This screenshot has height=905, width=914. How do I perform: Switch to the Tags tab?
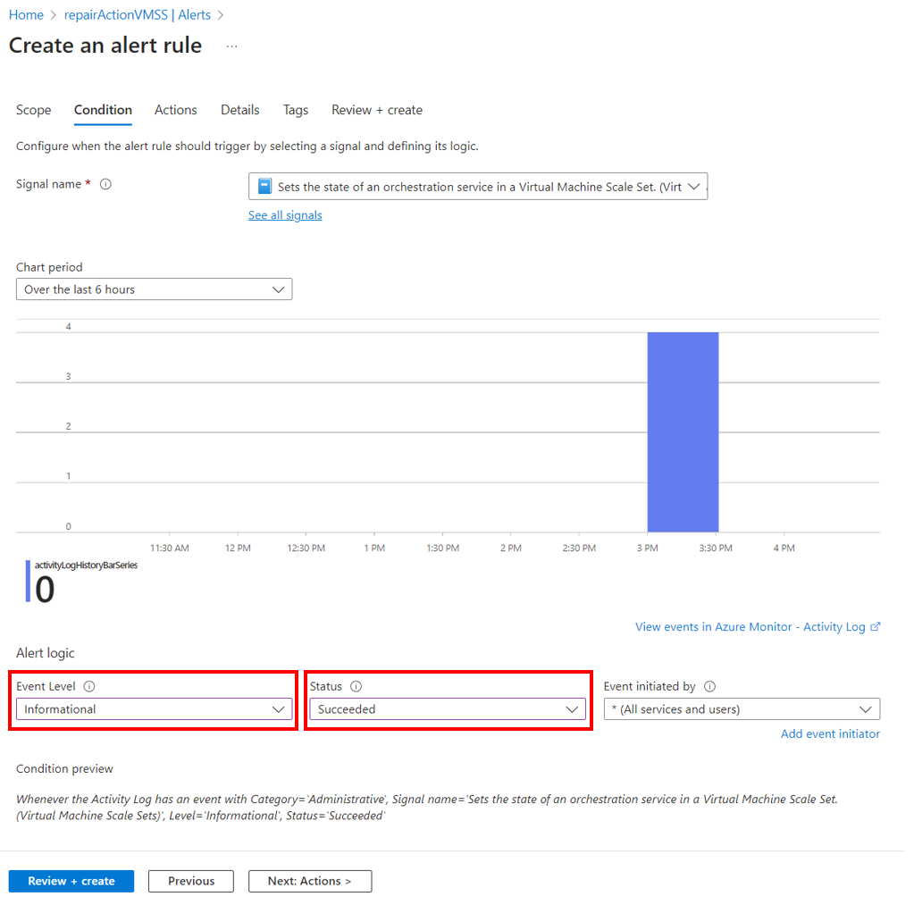296,110
